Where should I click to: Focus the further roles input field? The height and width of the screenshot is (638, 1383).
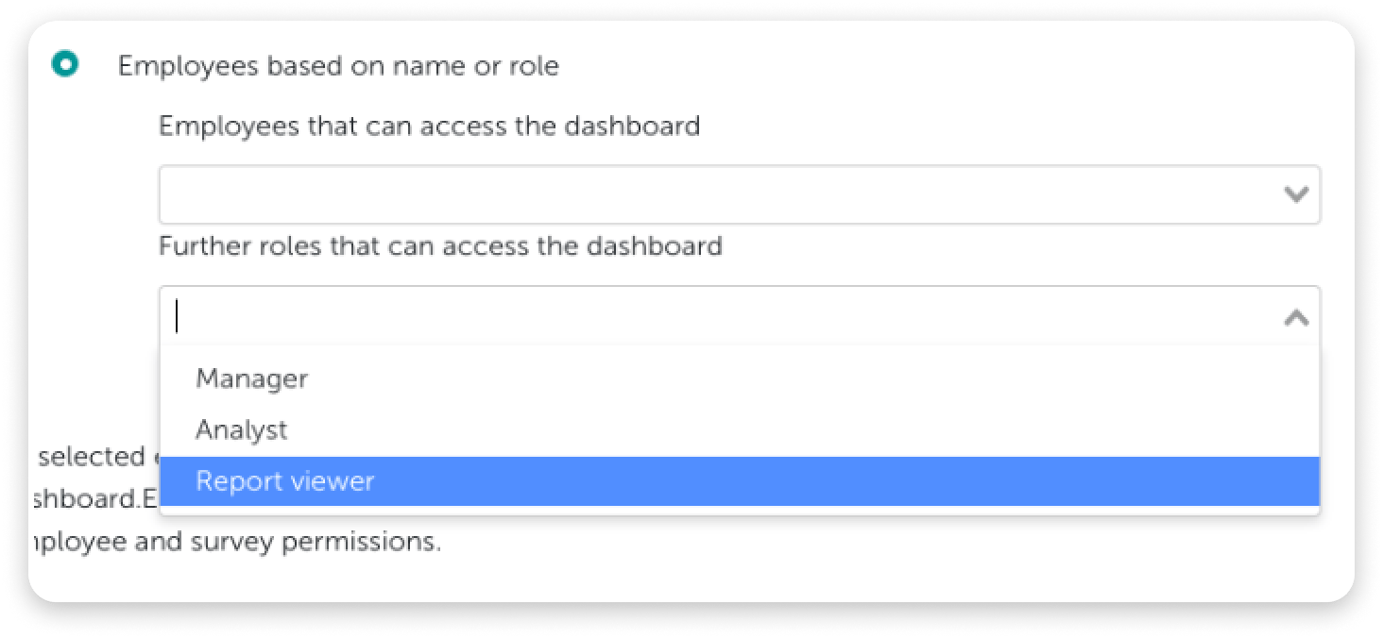tap(739, 315)
